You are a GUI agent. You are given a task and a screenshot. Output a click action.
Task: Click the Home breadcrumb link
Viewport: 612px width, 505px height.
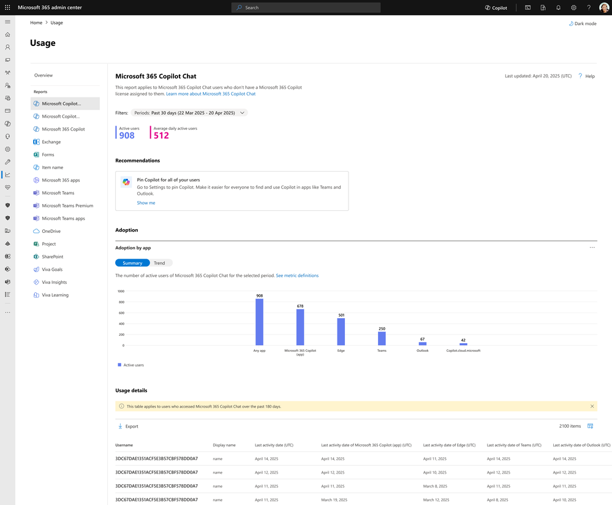(x=36, y=23)
